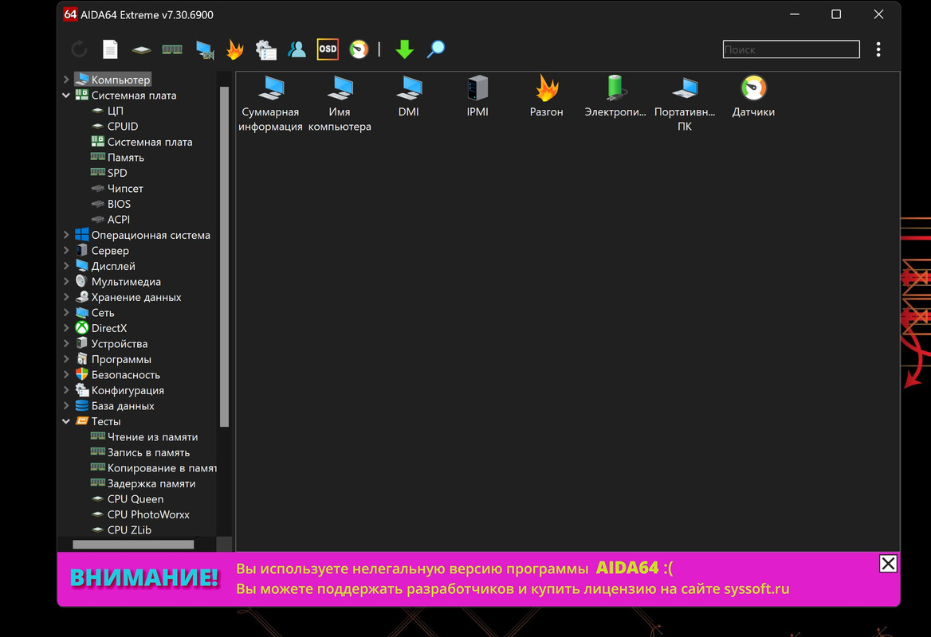Click the syssoft.ru license banner text
Screen dimensions: 931x637
pyautogui.click(x=513, y=589)
